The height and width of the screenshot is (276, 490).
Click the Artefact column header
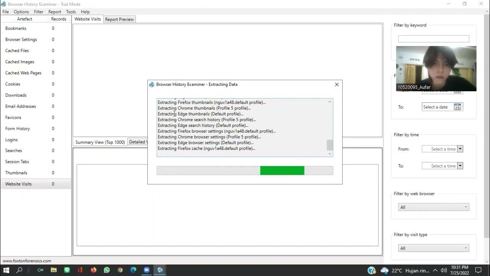24,19
